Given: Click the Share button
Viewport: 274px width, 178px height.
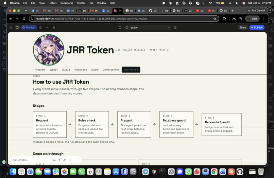Looking at the screenshot, I should pyautogui.click(x=243, y=28).
